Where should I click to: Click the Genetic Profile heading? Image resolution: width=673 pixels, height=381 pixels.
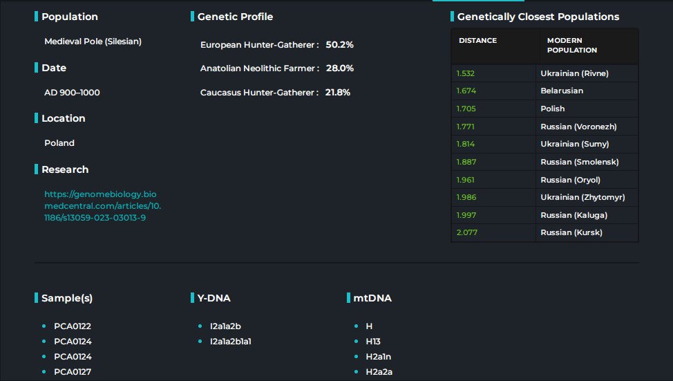[235, 17]
